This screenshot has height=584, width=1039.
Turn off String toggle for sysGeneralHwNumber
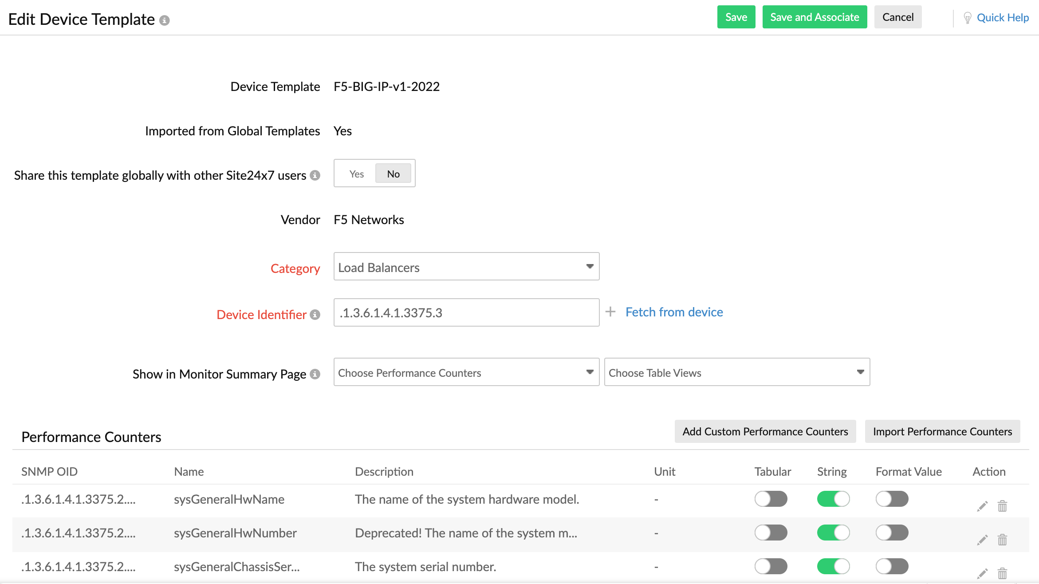(833, 533)
